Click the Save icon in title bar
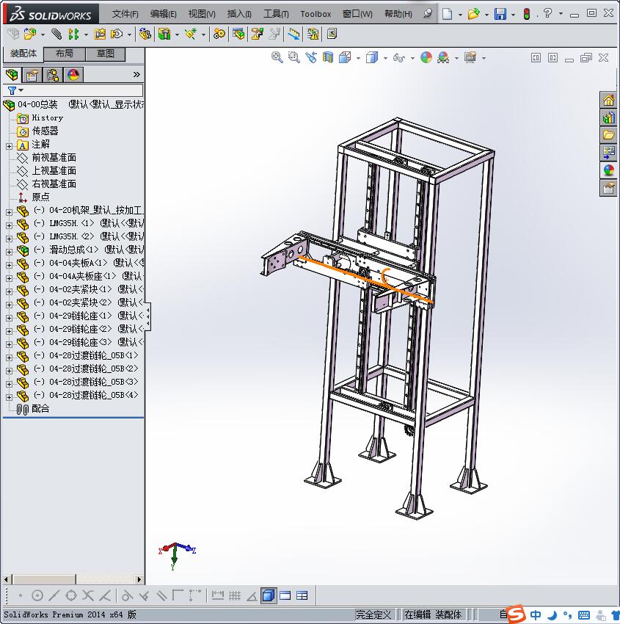Image resolution: width=620 pixels, height=624 pixels. 500,14
